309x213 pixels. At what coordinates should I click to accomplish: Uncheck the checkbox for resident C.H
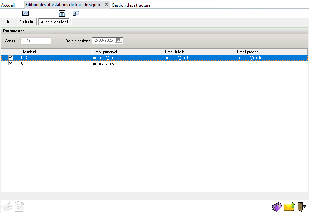coord(10,63)
